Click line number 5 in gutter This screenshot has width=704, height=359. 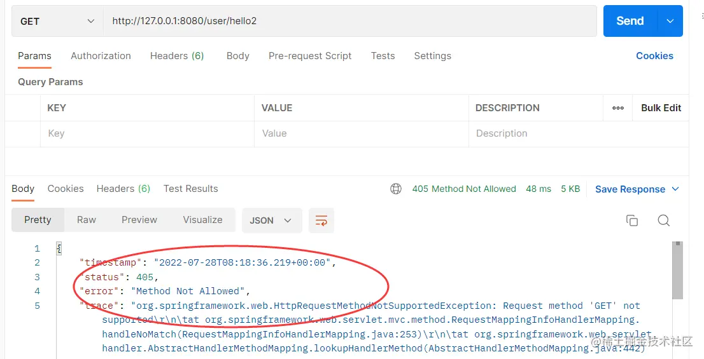click(x=38, y=306)
